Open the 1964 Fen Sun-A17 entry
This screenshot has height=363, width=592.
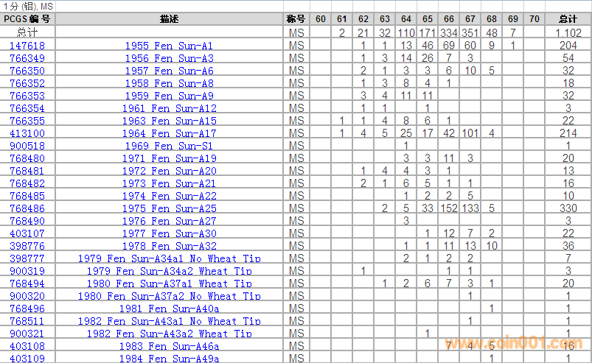pyautogui.click(x=169, y=133)
